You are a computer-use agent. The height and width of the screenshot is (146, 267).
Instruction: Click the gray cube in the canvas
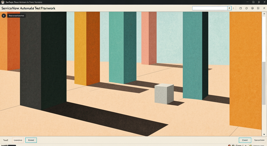coord(164,94)
